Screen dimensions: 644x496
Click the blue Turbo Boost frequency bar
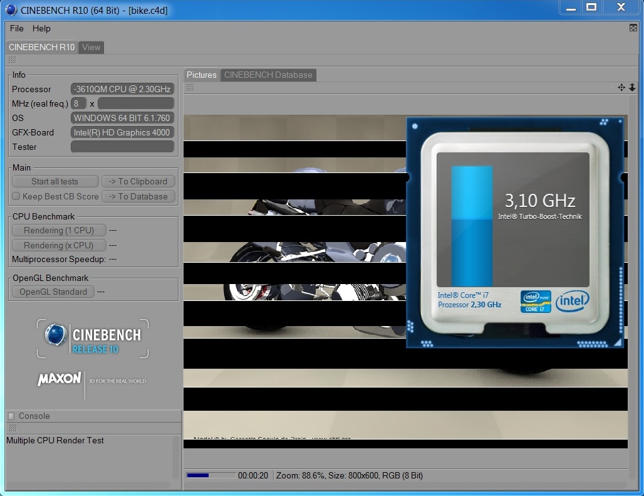coord(472,226)
